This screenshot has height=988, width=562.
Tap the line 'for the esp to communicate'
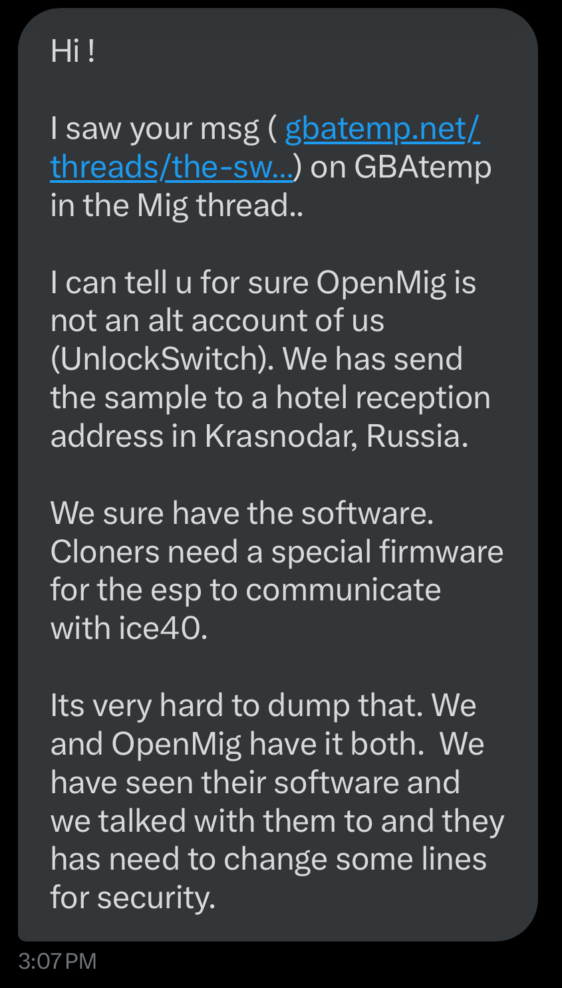[245, 590]
